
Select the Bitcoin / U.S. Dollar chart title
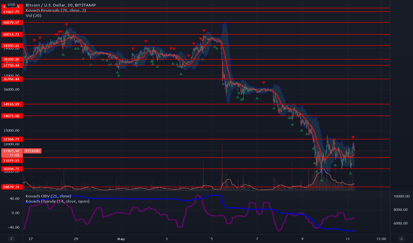61,5
